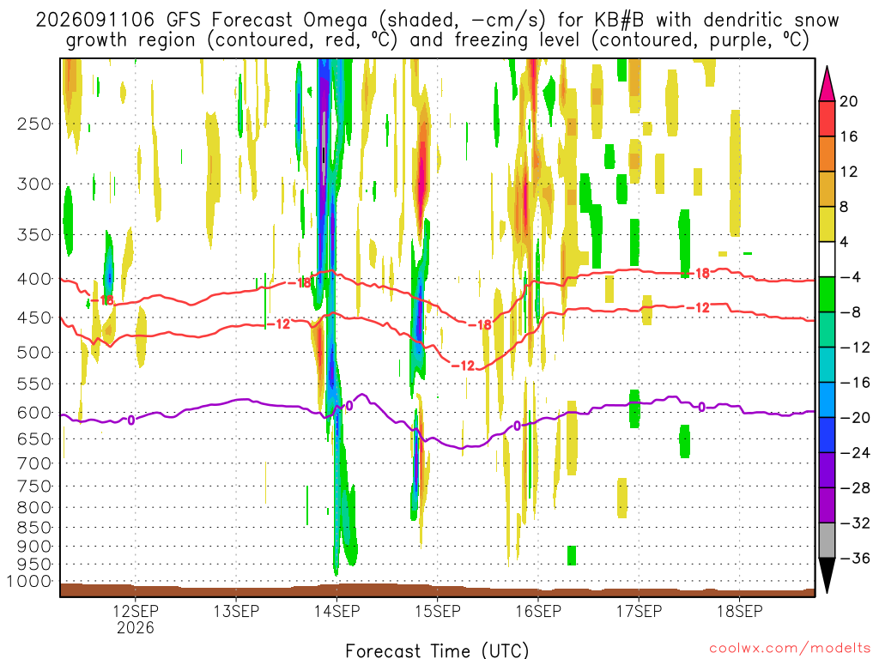Select the gray -32 to -36 colorbar segment
Viewport: 879px width, 659px height.
(827, 541)
